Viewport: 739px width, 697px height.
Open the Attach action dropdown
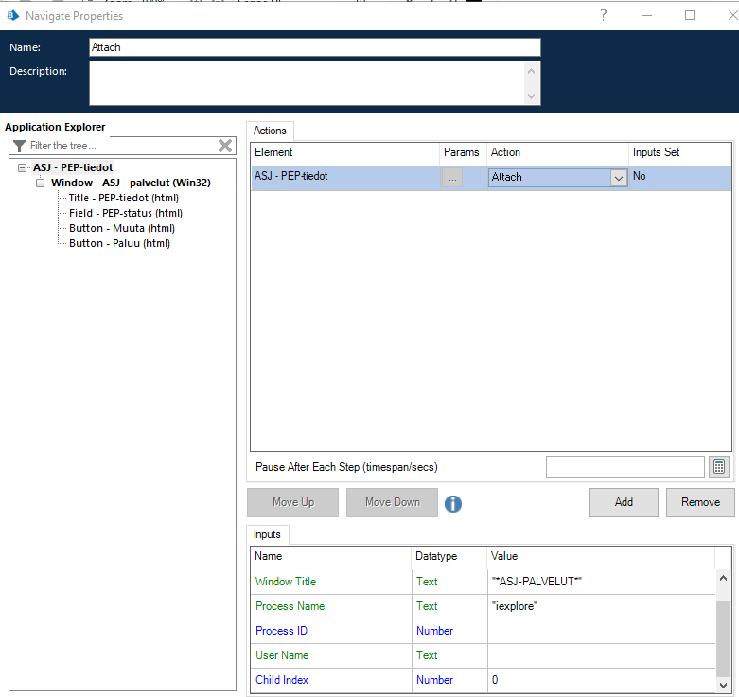pos(618,178)
